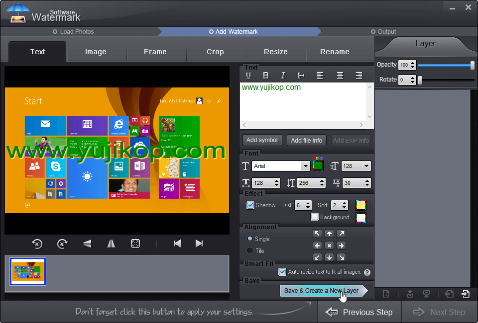Click Save & Create a New Layer
The image size is (478, 323).
(323, 291)
